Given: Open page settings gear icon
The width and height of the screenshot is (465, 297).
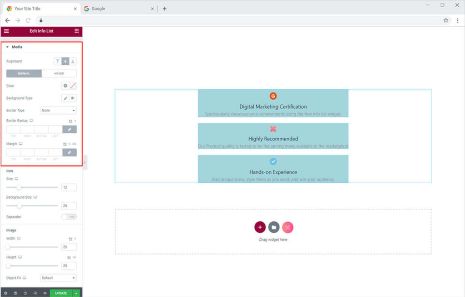Looking at the screenshot, I should click(5, 293).
